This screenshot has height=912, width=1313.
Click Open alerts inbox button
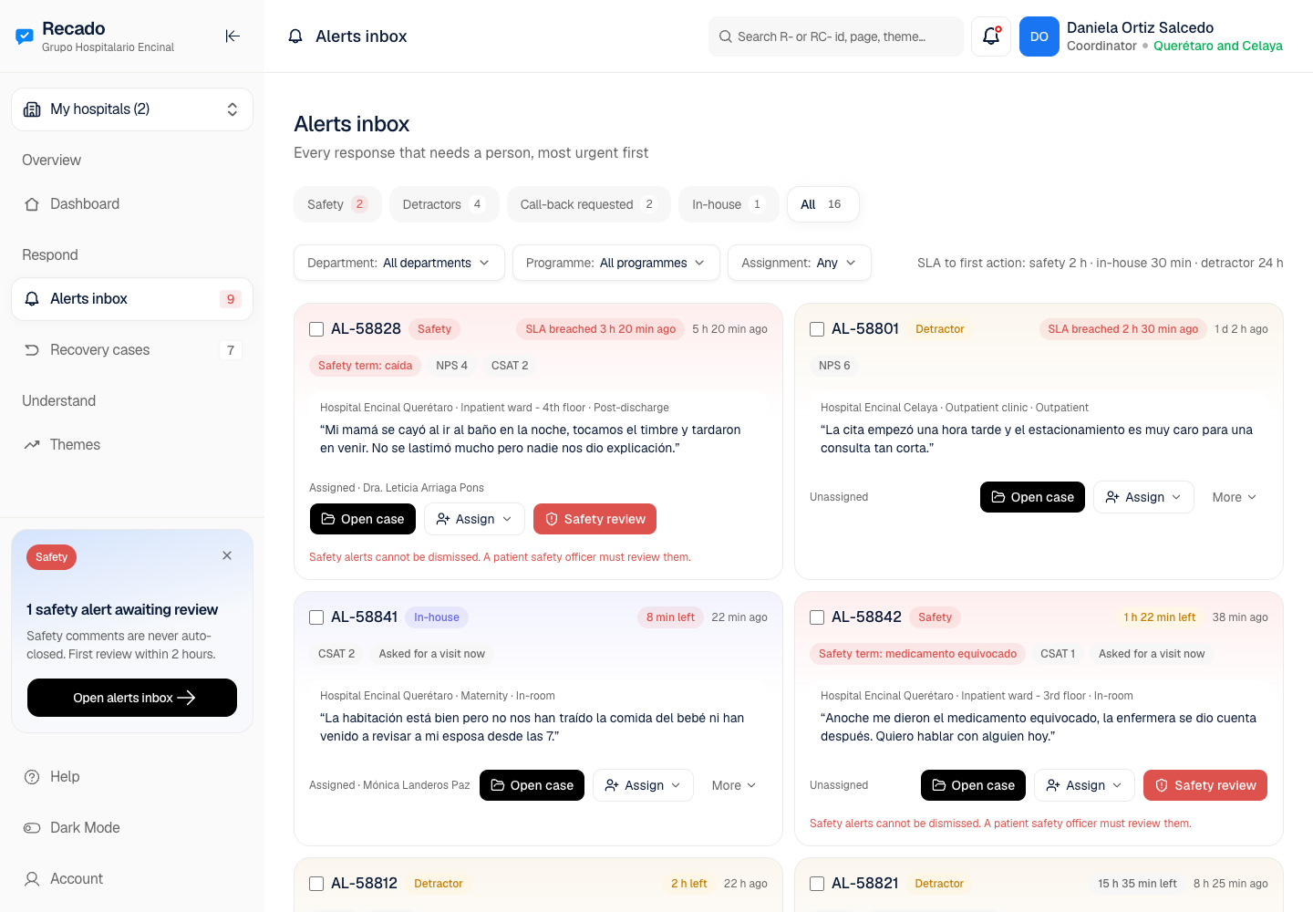[x=132, y=698]
